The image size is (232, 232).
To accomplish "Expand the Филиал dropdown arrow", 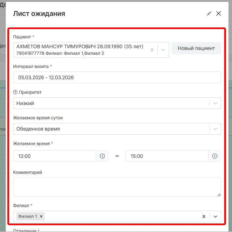I will (x=215, y=216).
